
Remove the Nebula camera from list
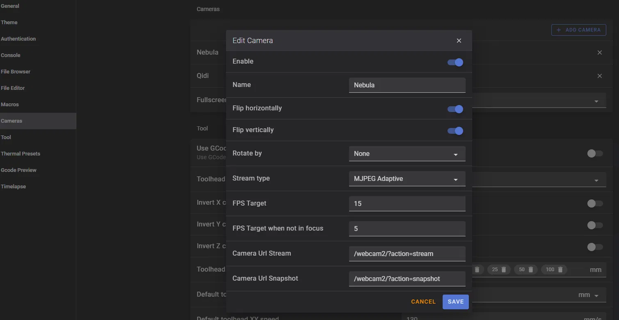tap(599, 53)
